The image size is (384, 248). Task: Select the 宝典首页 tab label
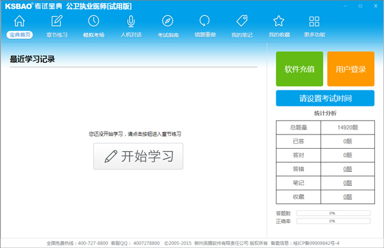[20, 35]
